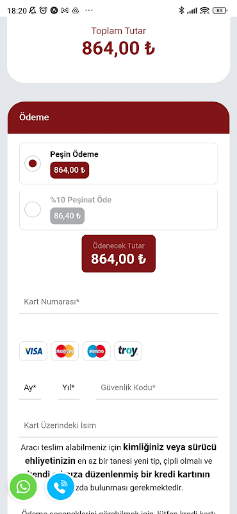Tap the Ödenecek Tutar 864,00 box
This screenshot has width=237, height=514.
tap(118, 253)
